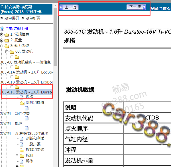Select 拆卸和安装 tree item

point(35,150)
